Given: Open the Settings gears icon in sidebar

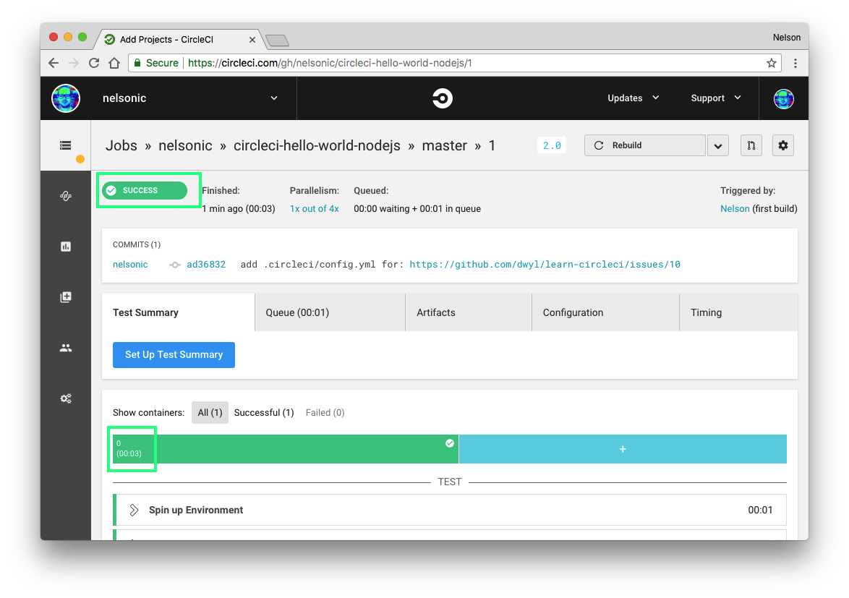Looking at the screenshot, I should click(66, 398).
